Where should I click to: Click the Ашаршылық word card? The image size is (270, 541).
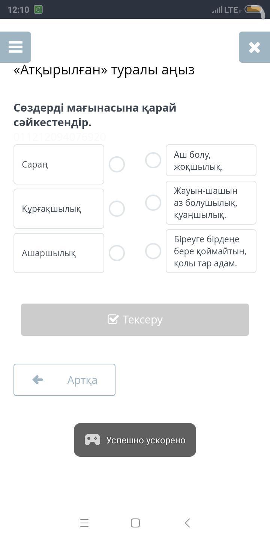coord(59,253)
